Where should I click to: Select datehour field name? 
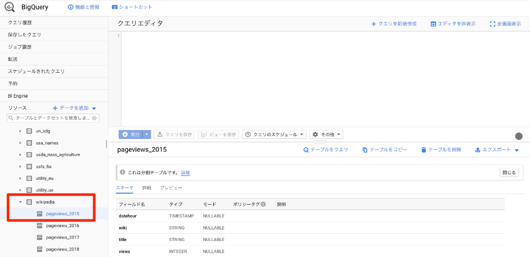(x=128, y=216)
